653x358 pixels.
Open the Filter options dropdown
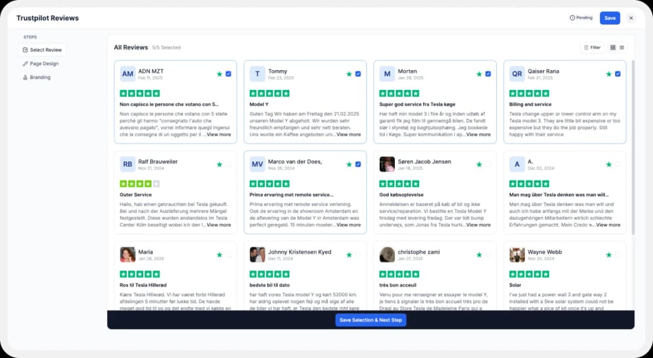592,47
